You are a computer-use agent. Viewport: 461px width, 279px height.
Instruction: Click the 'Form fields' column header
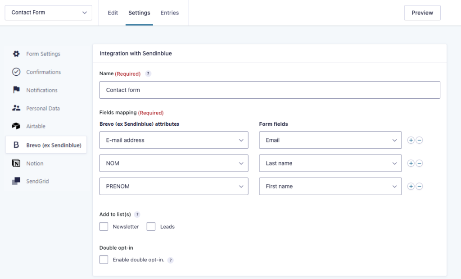(273, 124)
